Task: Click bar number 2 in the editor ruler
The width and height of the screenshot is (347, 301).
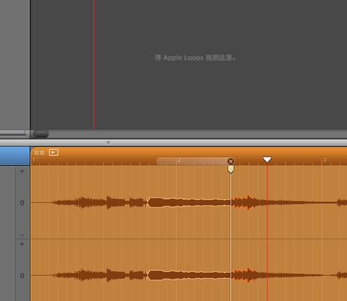Action: [179, 160]
